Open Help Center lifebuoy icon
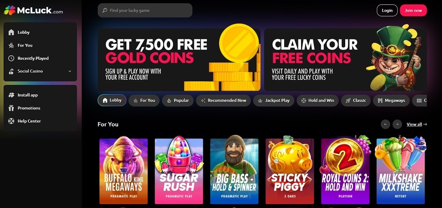Screen dimensions: 442x208 point(11,121)
